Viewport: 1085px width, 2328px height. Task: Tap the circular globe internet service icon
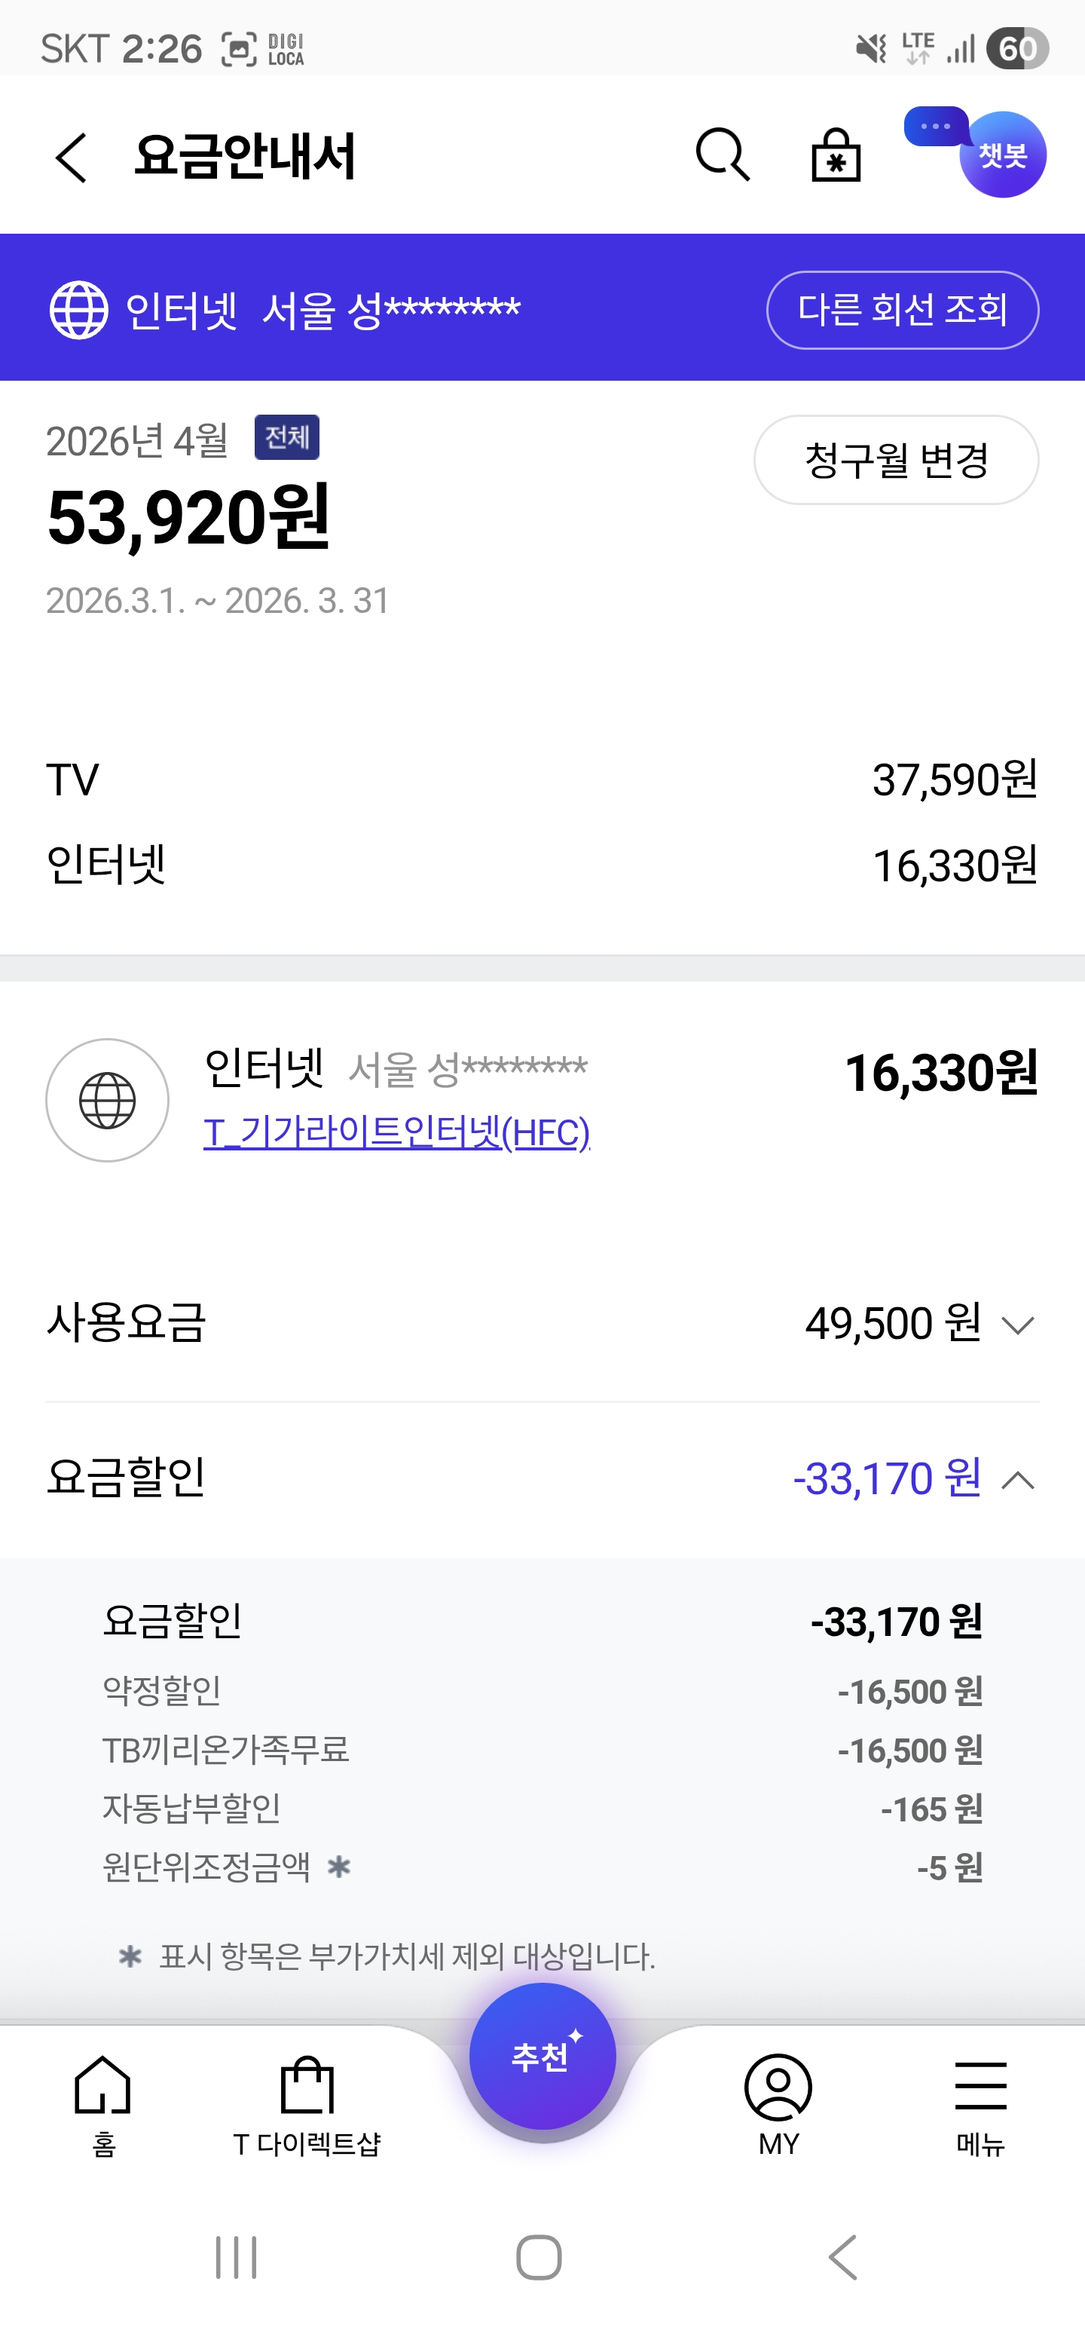coord(108,1100)
